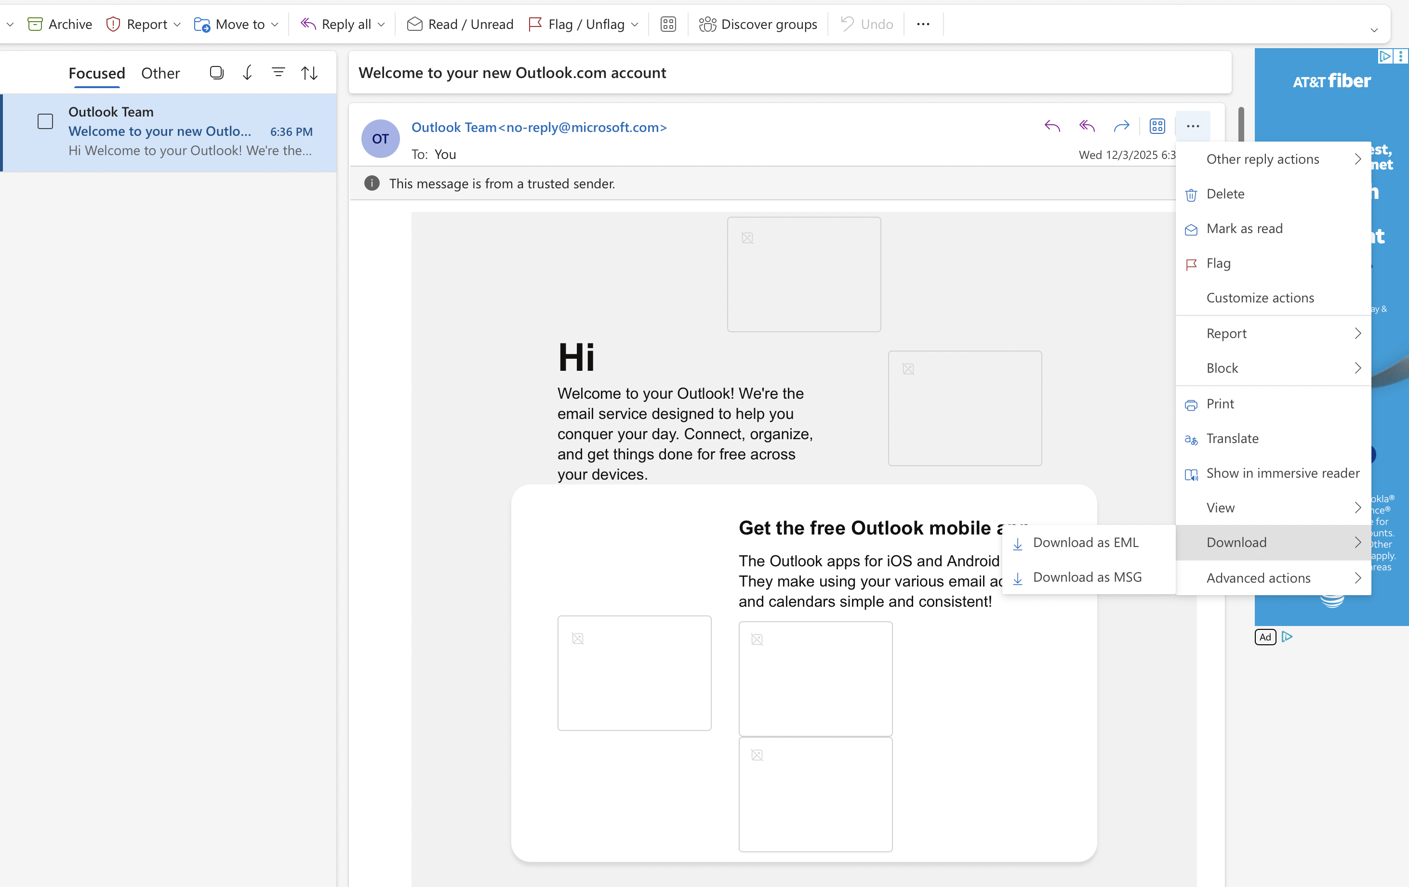Open the toolbar more options ellipsis
1409x887 pixels.
point(923,24)
